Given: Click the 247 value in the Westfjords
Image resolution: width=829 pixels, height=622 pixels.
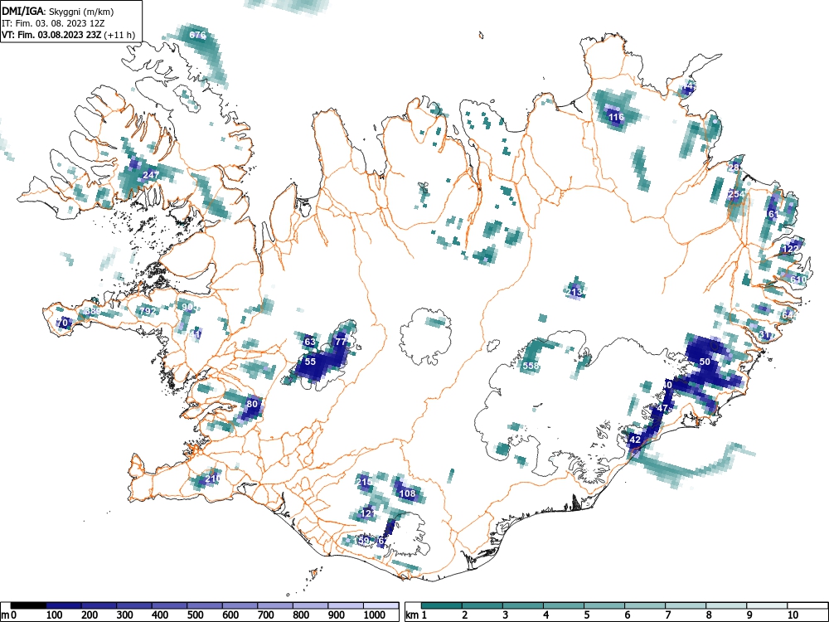Looking at the screenshot, I should (x=151, y=175).
